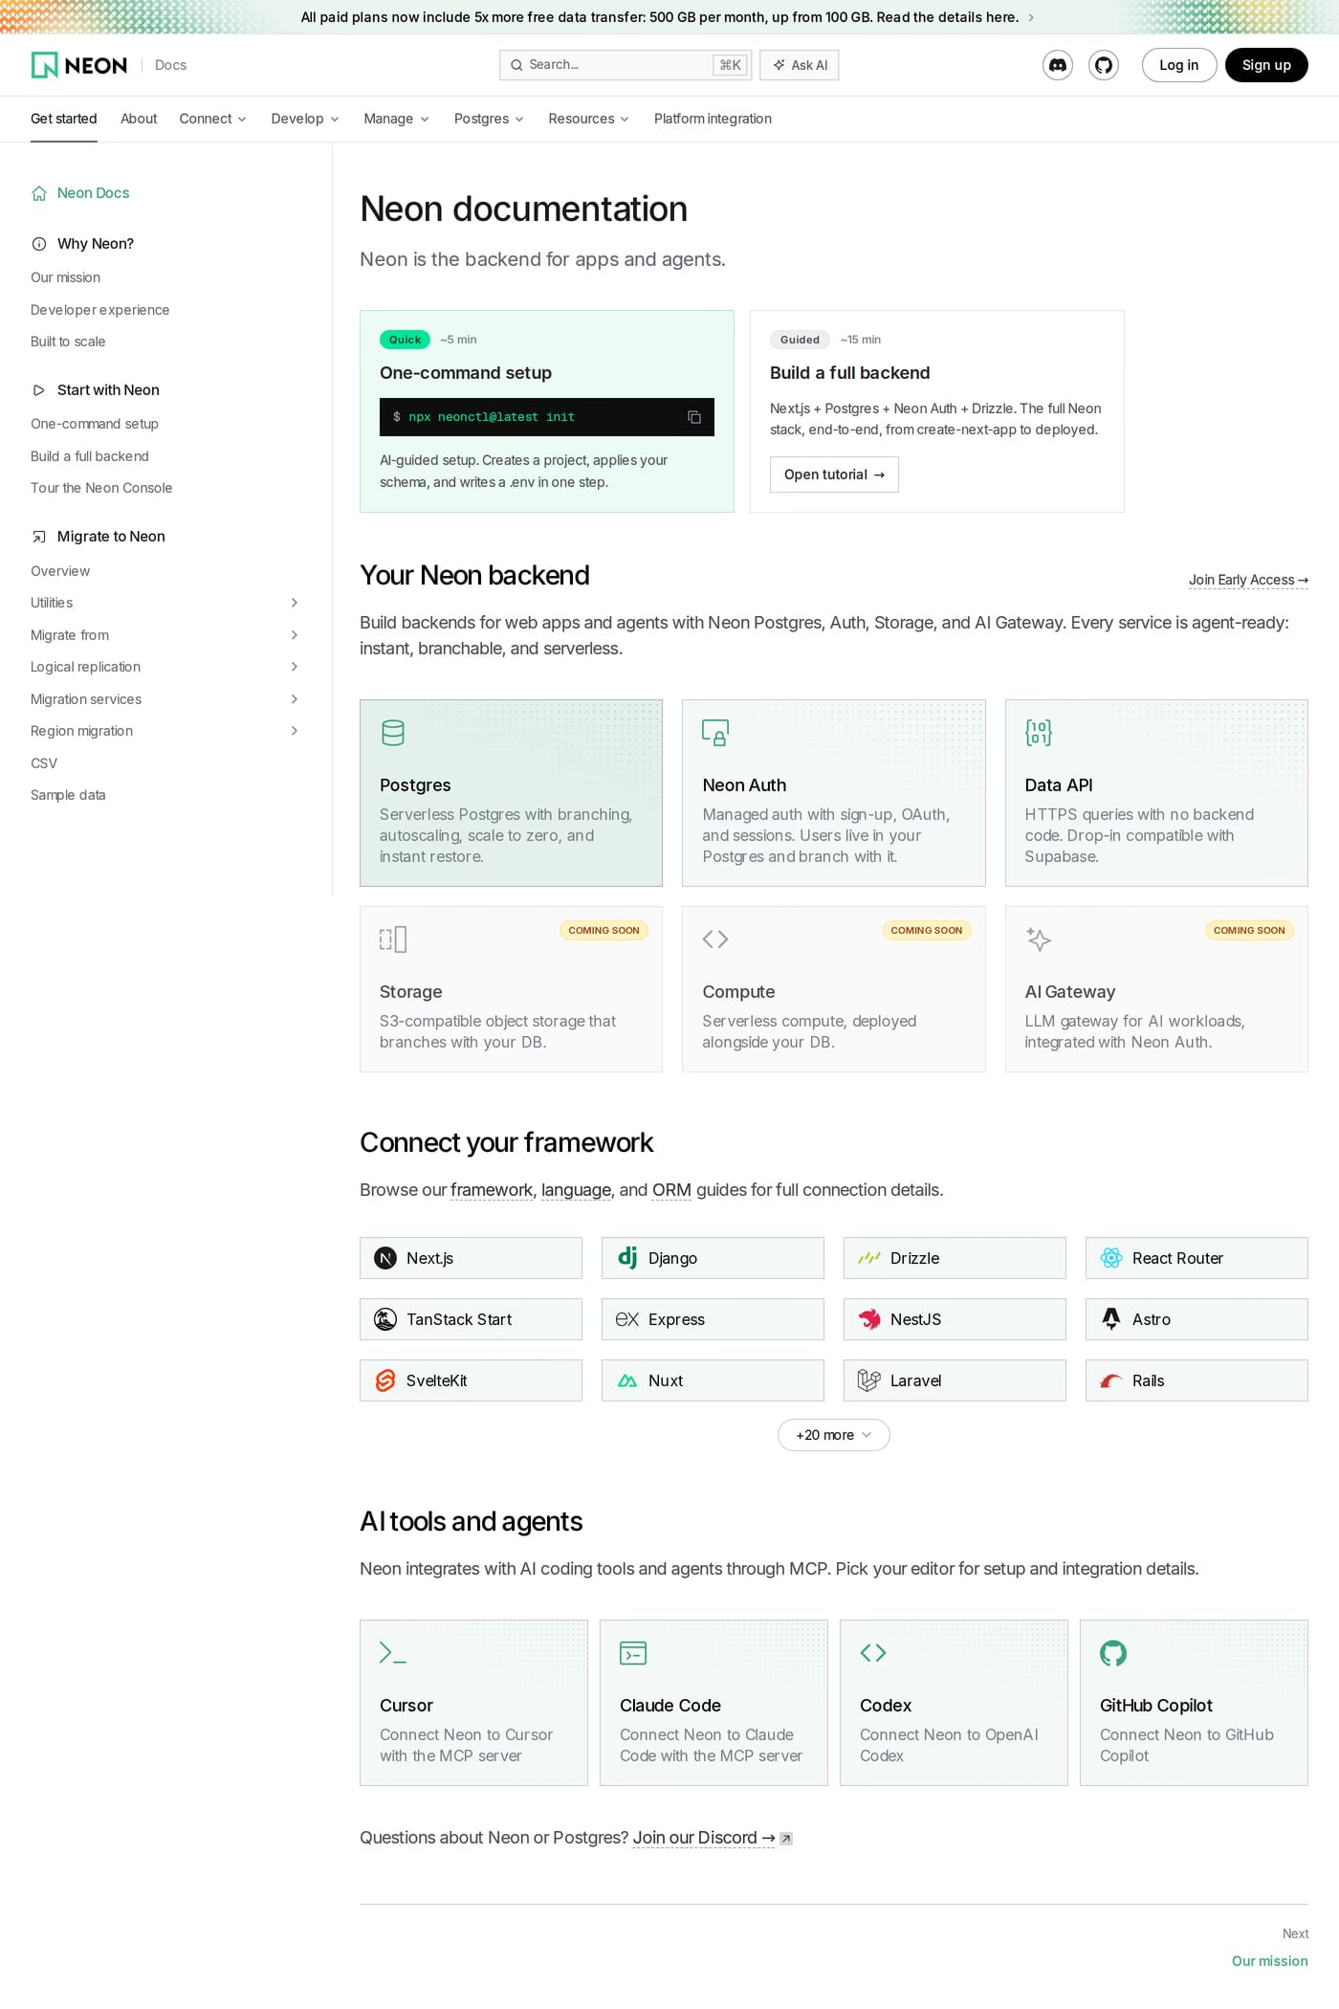Open the Postgres dropdown in navigation bar
Viewport: 1339px width, 2009px height.
[489, 119]
